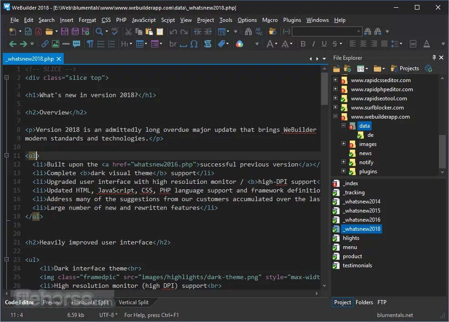Expand the images folder node
Viewport: 449px width, 322px height.
(x=344, y=143)
